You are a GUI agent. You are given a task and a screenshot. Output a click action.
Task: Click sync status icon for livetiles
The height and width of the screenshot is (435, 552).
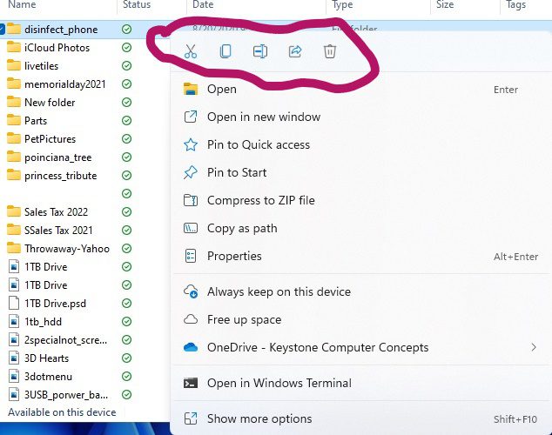pos(127,66)
